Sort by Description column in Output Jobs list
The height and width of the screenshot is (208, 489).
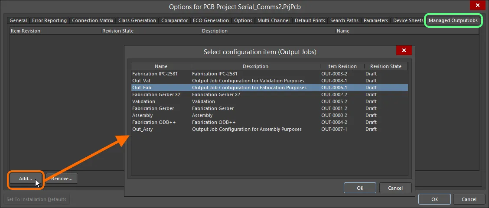pos(255,66)
